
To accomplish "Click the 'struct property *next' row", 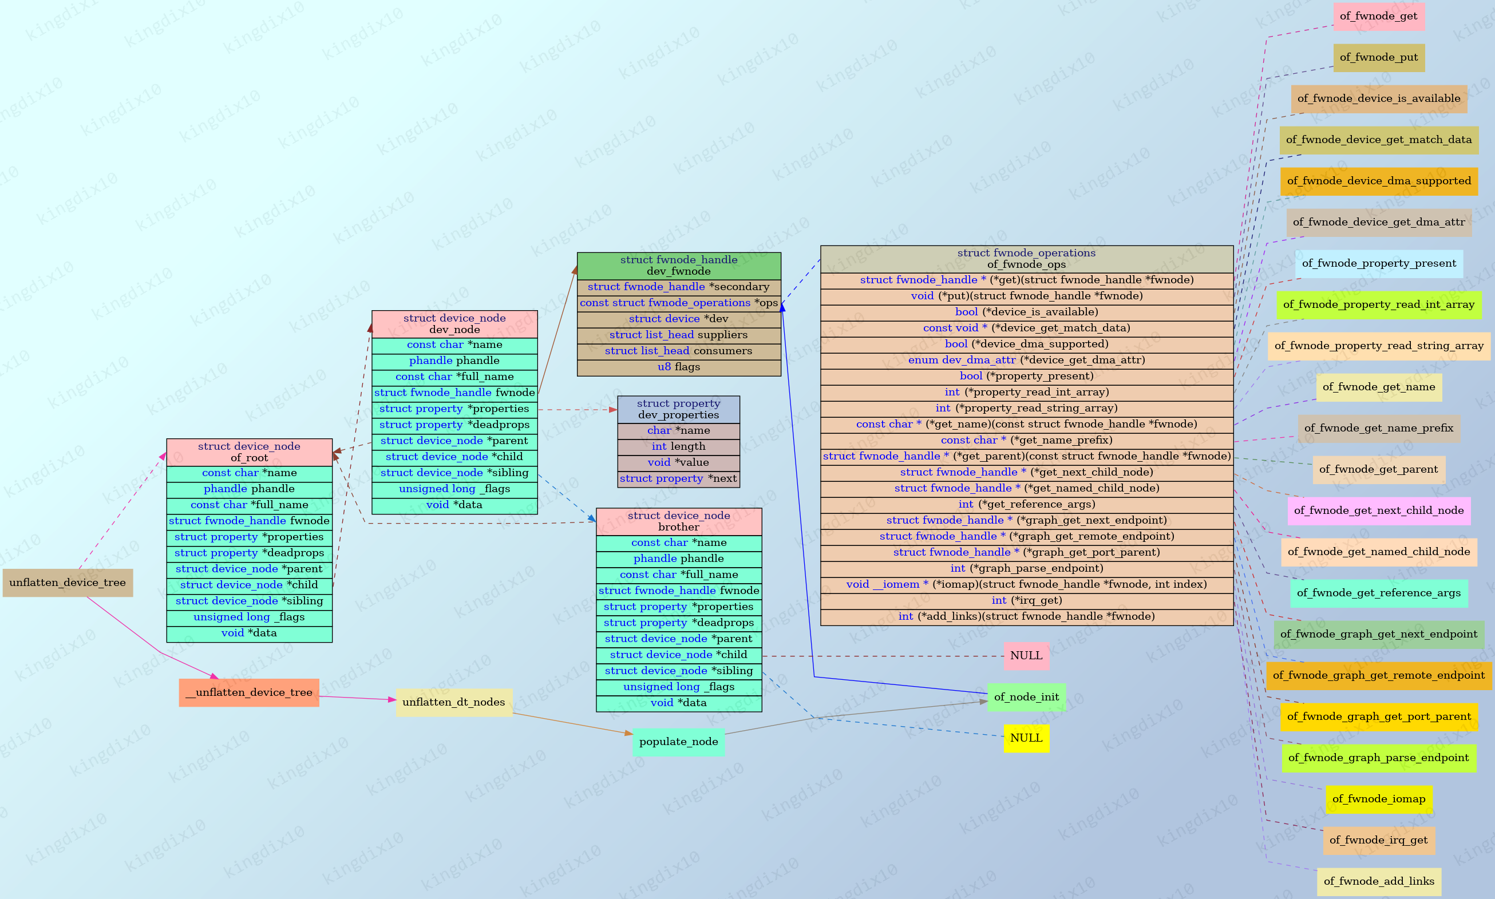I will coord(678,479).
